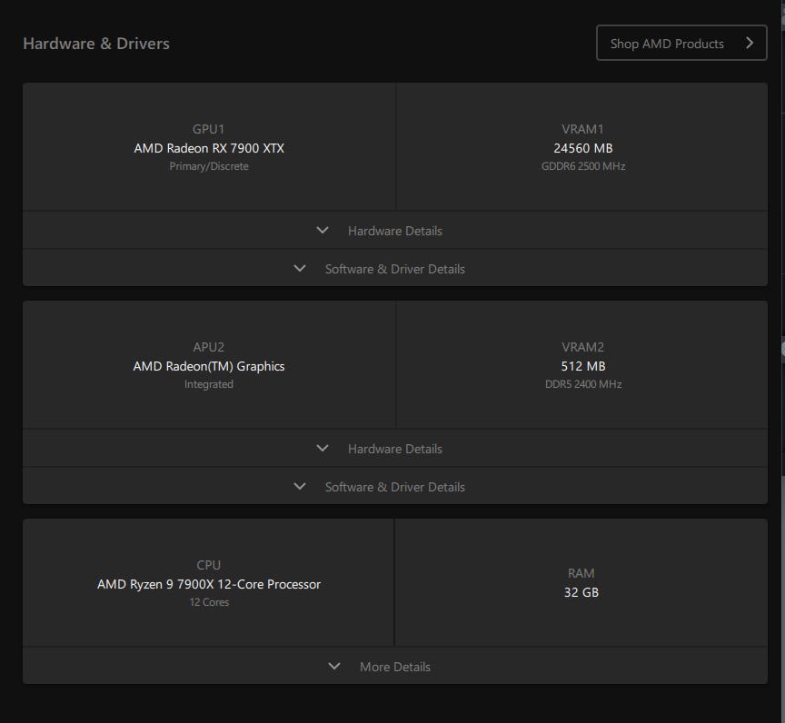Viewport: 785px width, 723px height.
Task: Click the 12 Cores label
Action: pyautogui.click(x=209, y=602)
